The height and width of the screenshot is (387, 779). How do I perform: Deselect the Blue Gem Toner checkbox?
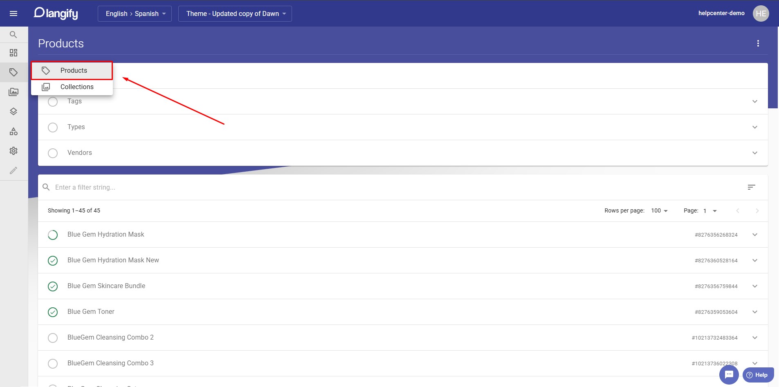click(53, 312)
